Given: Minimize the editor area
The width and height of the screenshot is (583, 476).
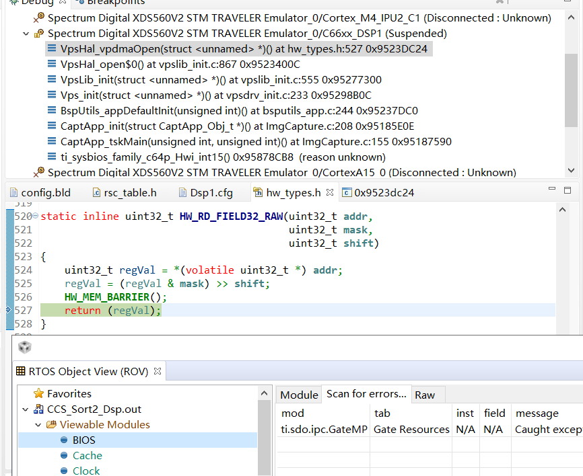Looking at the screenshot, I should [552, 190].
